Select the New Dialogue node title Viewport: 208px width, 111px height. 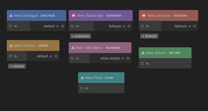(26, 15)
